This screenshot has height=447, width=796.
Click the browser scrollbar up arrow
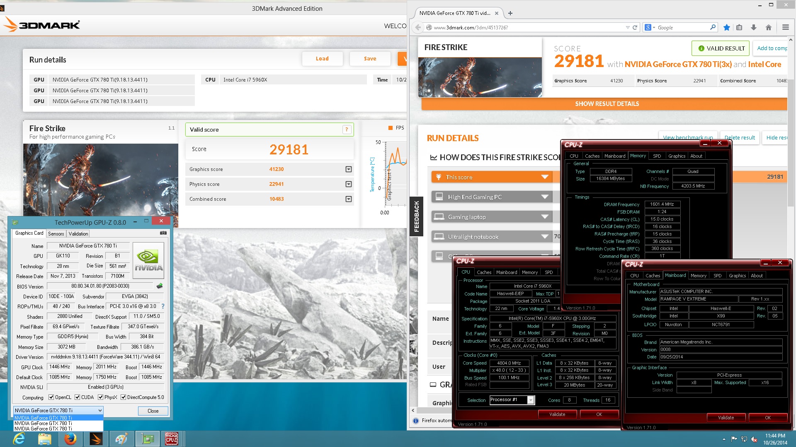791,40
